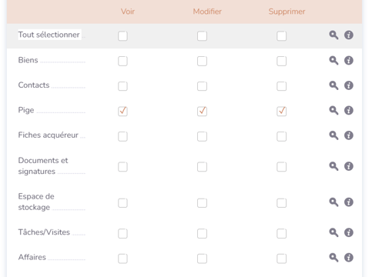Uncheck Supprimer checkbox for Pige
The height and width of the screenshot is (277, 372).
click(282, 112)
